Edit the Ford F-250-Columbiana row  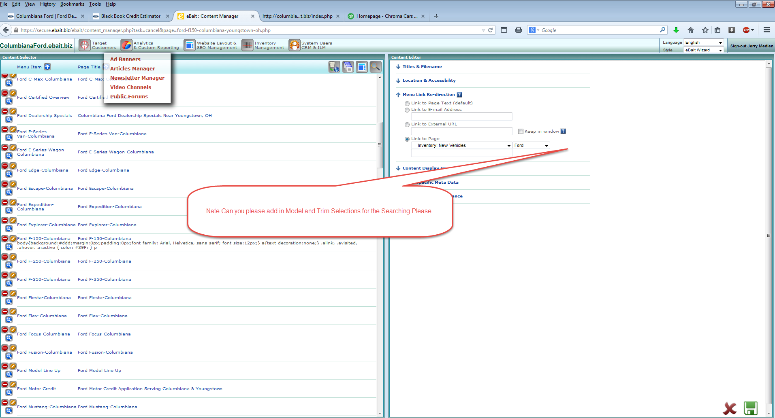13,257
